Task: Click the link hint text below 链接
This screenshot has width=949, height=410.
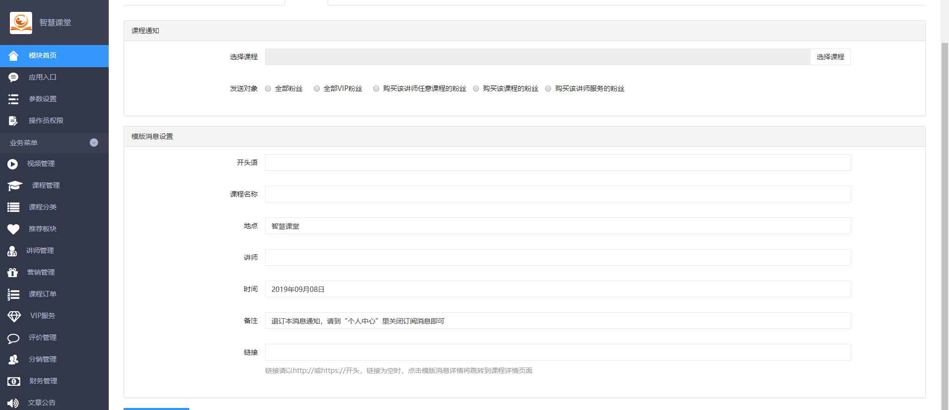Action: click(x=398, y=370)
